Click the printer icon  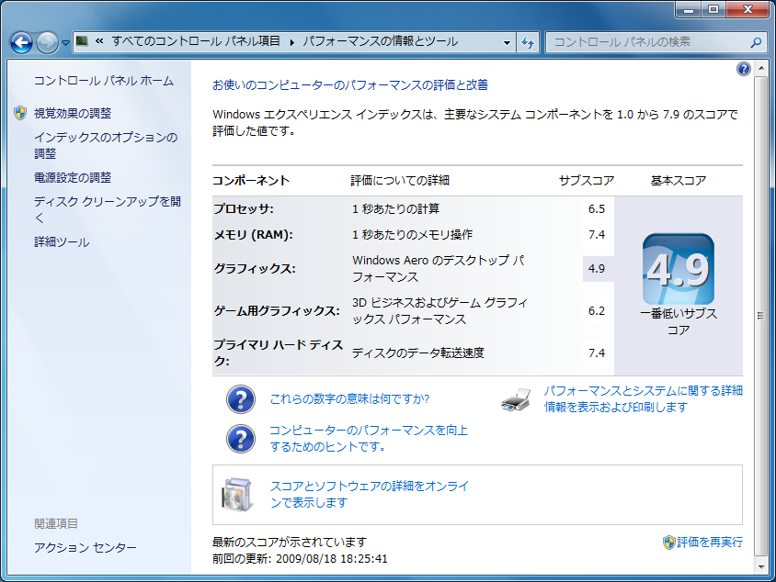[x=516, y=399]
